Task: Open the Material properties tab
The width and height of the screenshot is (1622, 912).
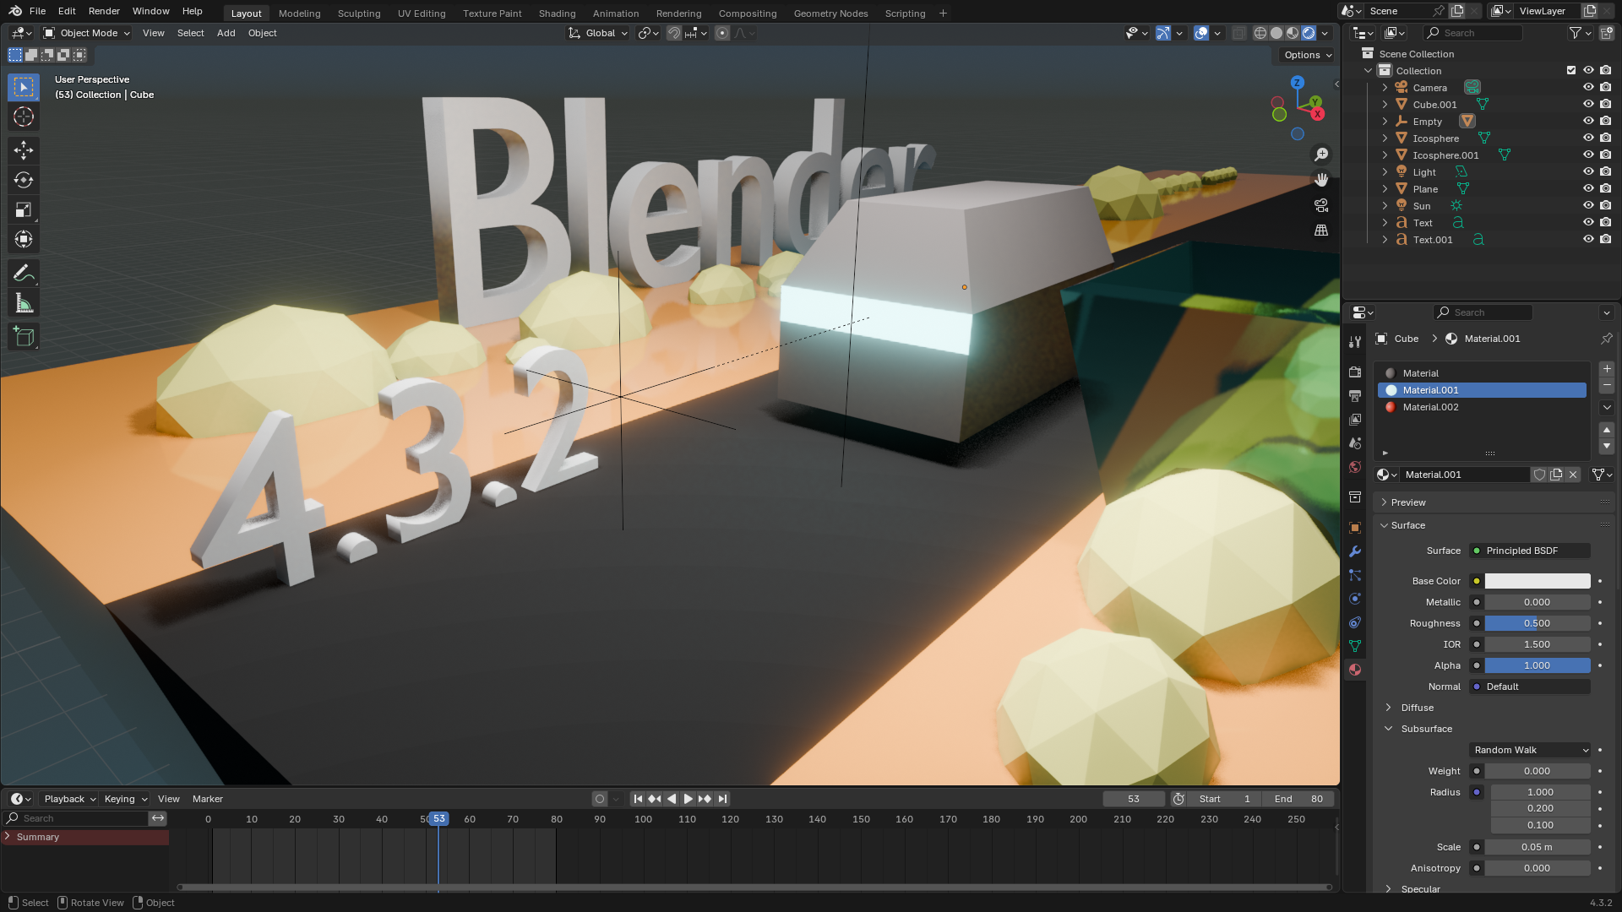Action: pyautogui.click(x=1355, y=669)
